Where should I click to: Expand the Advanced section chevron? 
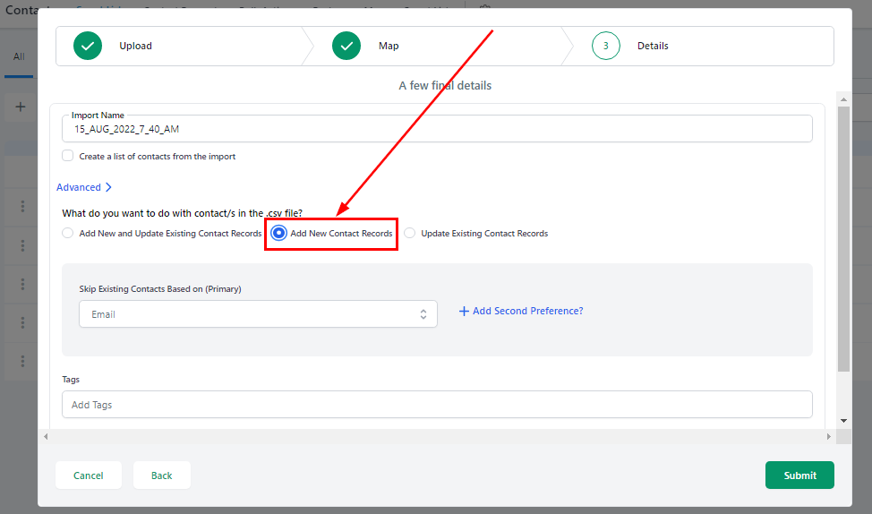point(108,187)
